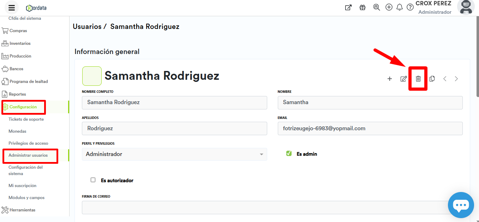Enable the Es autorizador checkbox
479x222 pixels.
(x=93, y=180)
